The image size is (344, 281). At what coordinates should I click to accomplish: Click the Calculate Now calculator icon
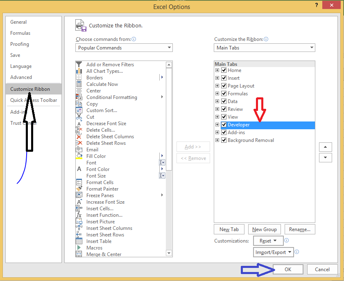(x=79, y=84)
